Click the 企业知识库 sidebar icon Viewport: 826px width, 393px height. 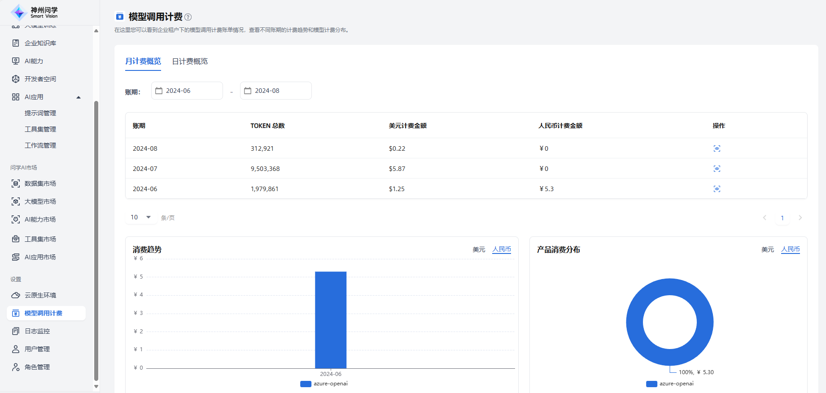(16, 43)
